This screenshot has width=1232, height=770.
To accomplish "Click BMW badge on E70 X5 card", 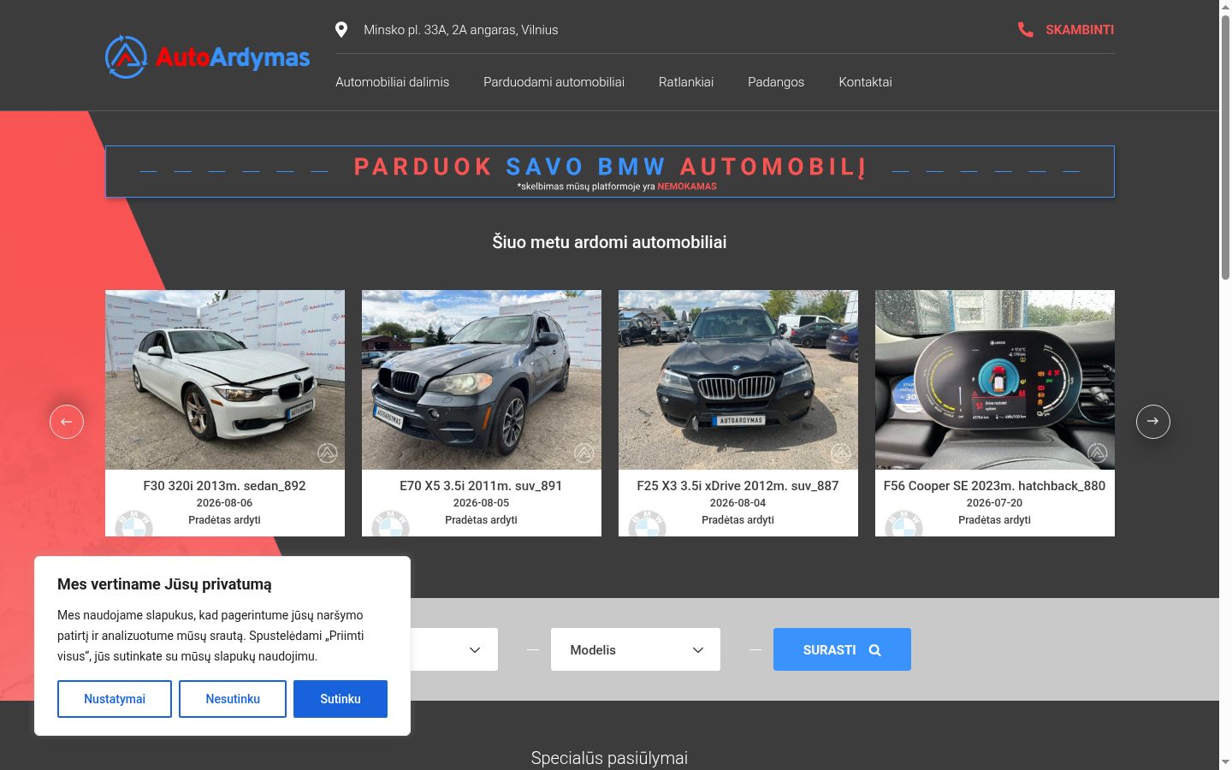I will click(391, 524).
